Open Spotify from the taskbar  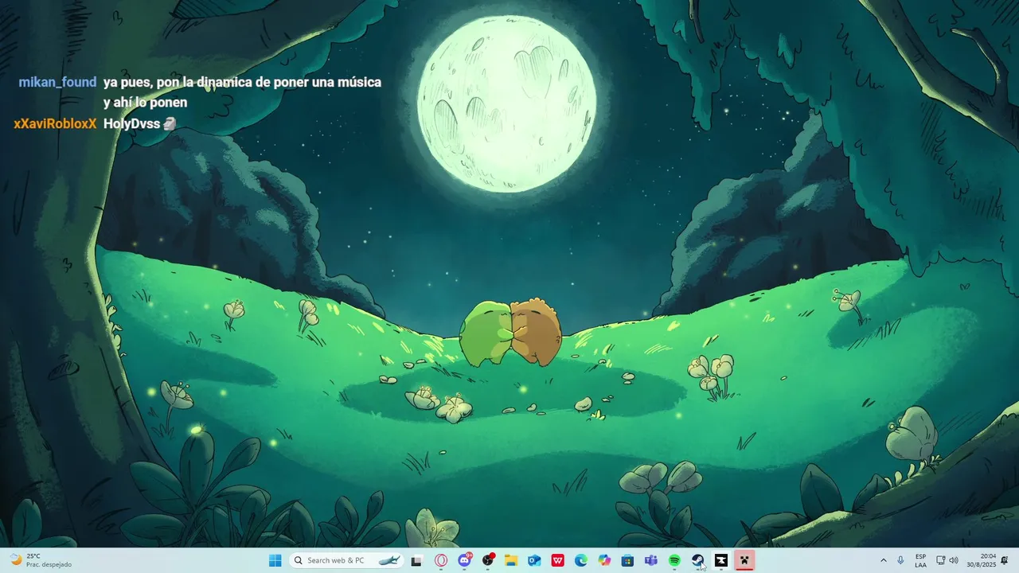point(674,560)
